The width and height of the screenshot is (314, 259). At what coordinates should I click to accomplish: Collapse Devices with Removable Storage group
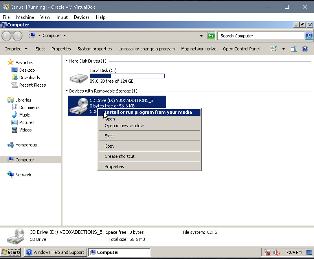pyautogui.click(x=66, y=91)
